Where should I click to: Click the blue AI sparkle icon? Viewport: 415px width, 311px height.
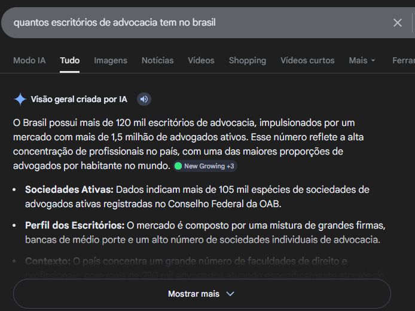pyautogui.click(x=20, y=99)
